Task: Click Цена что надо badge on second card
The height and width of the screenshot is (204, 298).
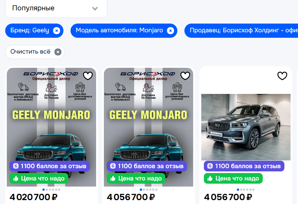Action: [136, 178]
